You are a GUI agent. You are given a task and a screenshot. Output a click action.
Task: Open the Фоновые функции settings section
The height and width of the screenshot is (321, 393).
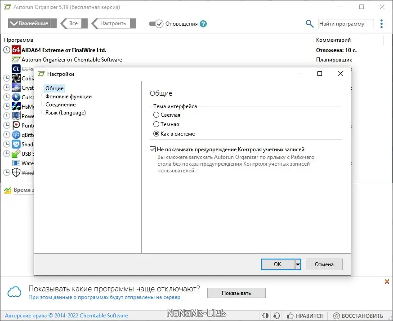68,97
